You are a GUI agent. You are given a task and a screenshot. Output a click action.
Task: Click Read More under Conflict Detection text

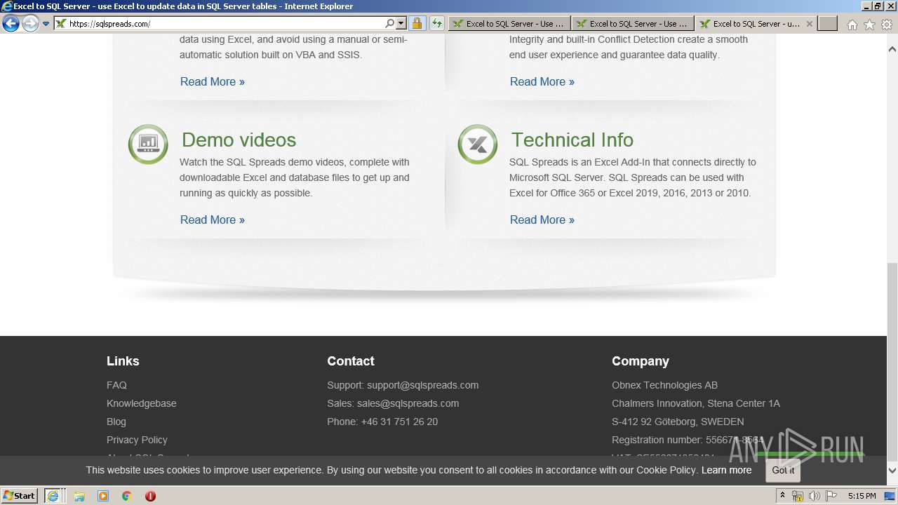click(542, 81)
